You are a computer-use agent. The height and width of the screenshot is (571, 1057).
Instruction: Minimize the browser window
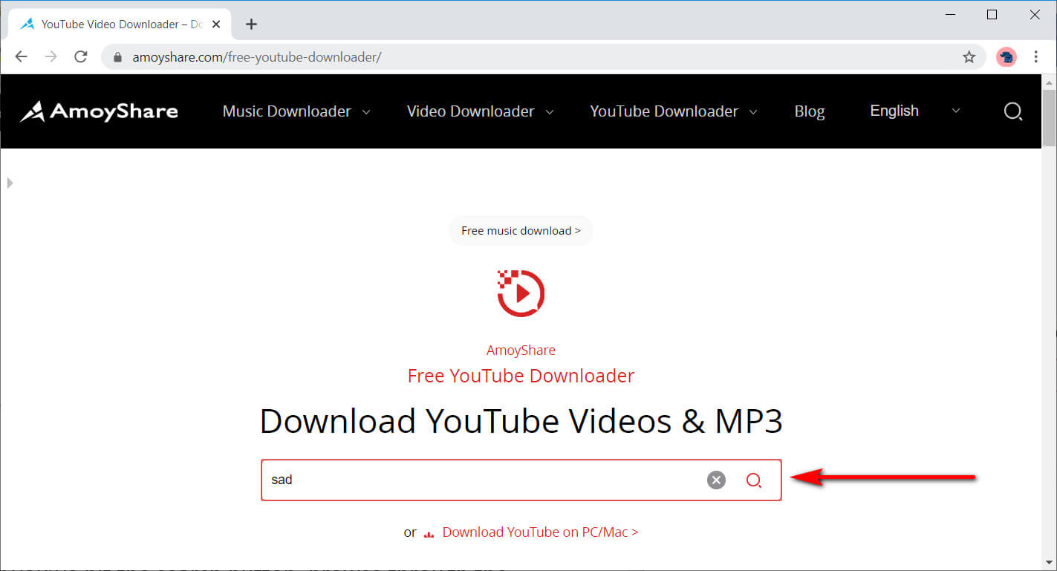point(949,14)
